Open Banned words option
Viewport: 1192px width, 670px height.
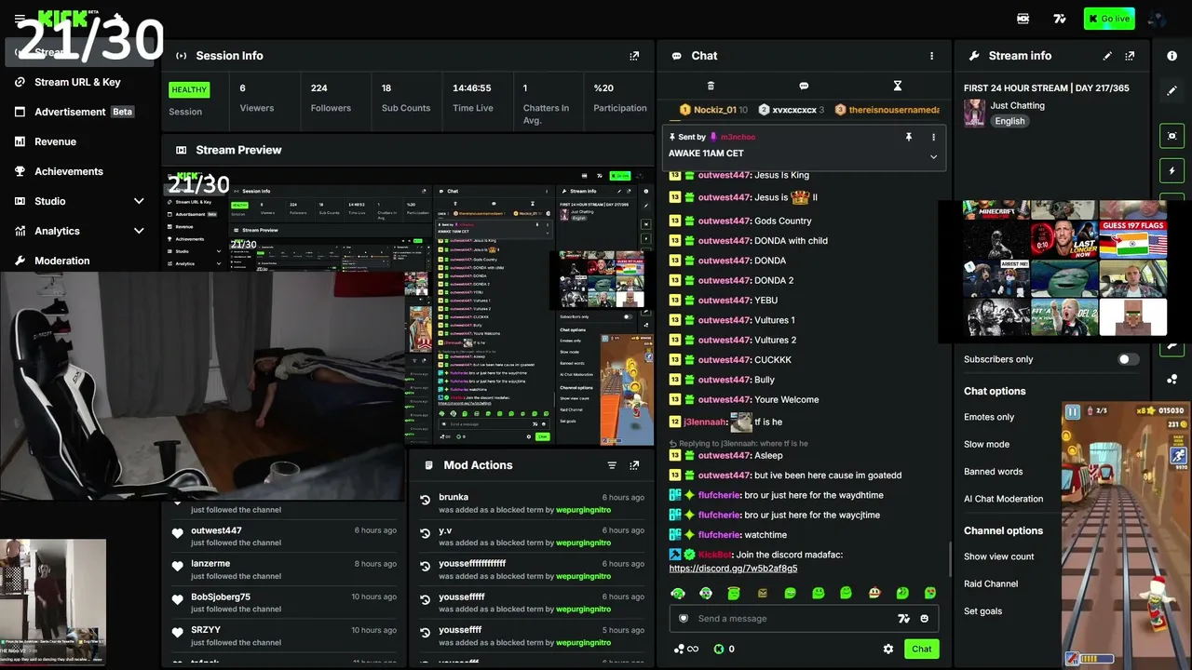click(993, 471)
